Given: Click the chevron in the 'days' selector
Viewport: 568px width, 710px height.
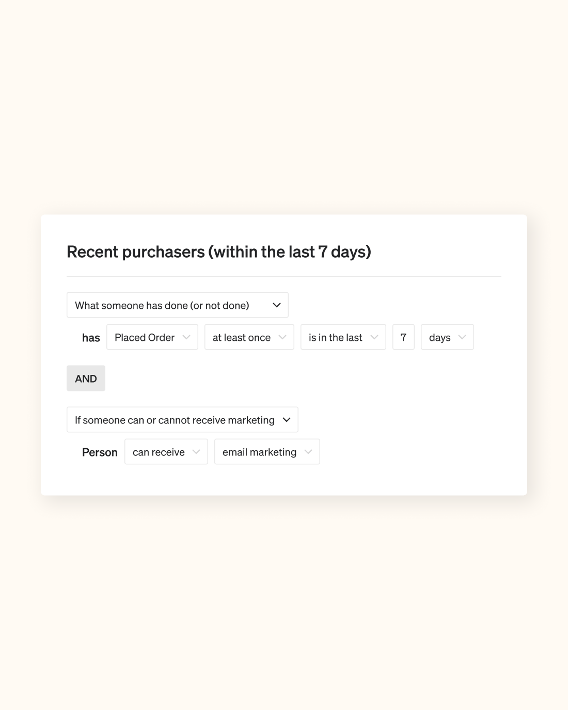Looking at the screenshot, I should (x=461, y=337).
